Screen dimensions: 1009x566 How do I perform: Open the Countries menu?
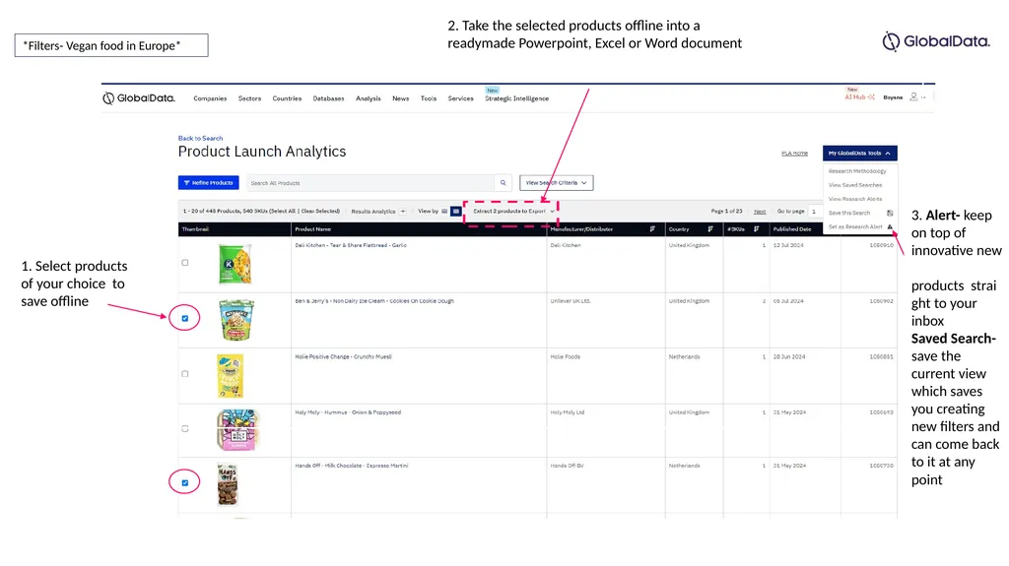287,98
